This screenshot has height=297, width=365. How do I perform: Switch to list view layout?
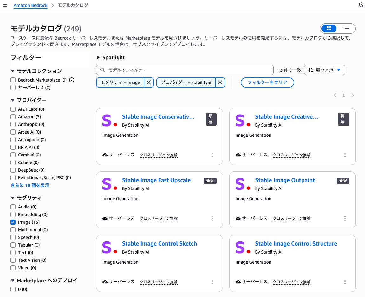[x=347, y=28]
